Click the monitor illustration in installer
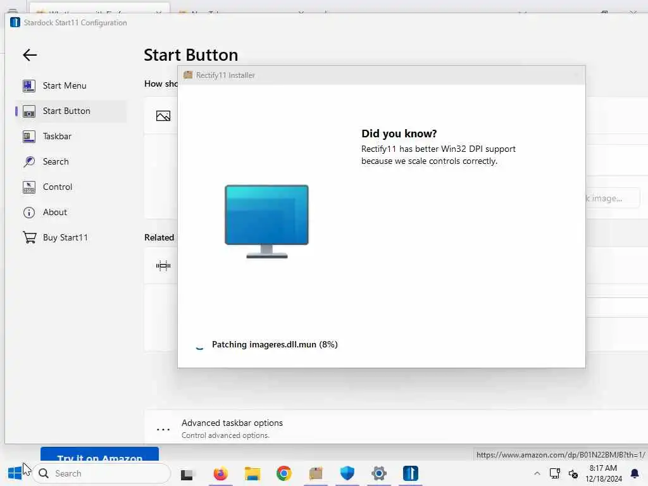Viewport: 648px width, 486px height. tap(266, 221)
